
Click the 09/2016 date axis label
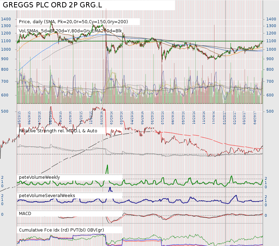tap(183, 118)
